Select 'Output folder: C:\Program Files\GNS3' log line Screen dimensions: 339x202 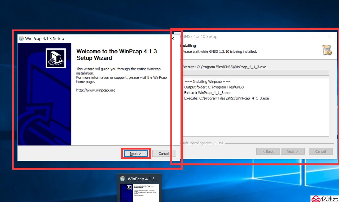point(214,87)
